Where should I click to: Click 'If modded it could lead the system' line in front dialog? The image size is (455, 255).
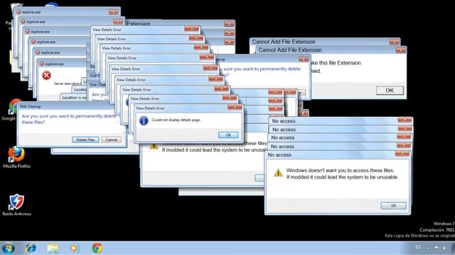(x=342, y=177)
